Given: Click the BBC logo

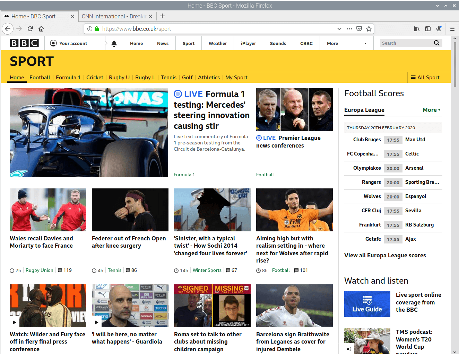Looking at the screenshot, I should pos(24,43).
